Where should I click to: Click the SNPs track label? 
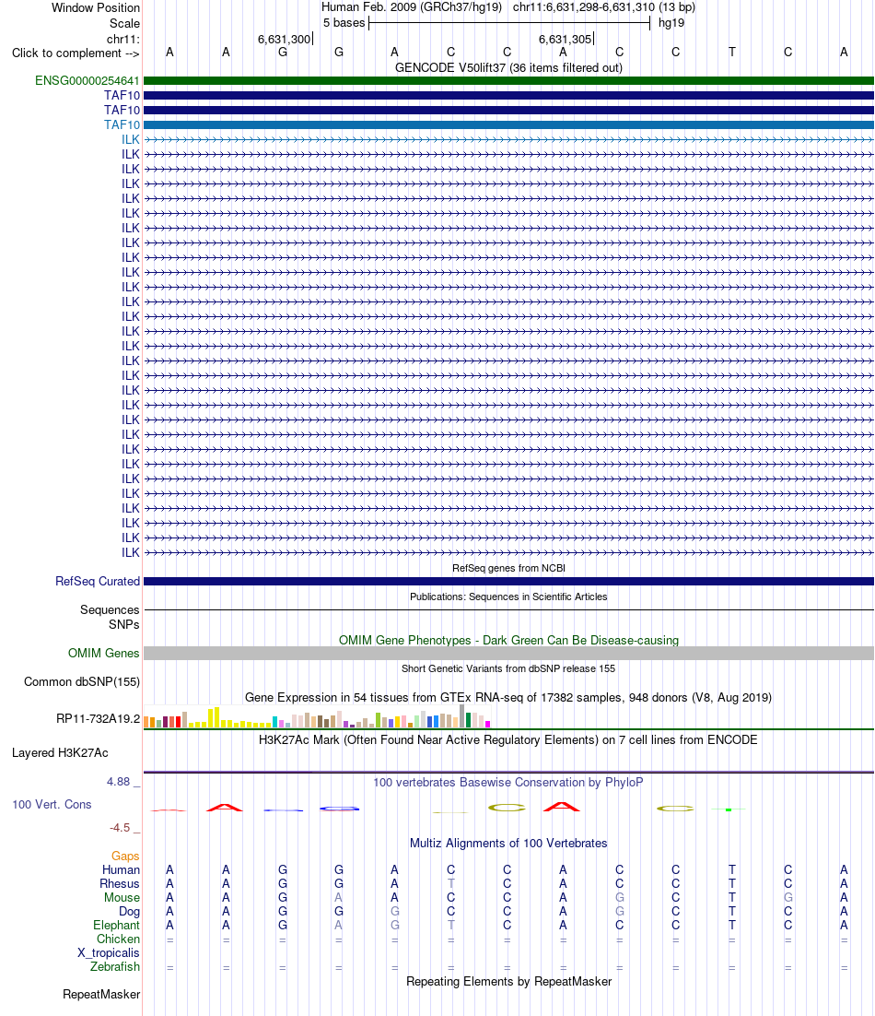point(123,625)
